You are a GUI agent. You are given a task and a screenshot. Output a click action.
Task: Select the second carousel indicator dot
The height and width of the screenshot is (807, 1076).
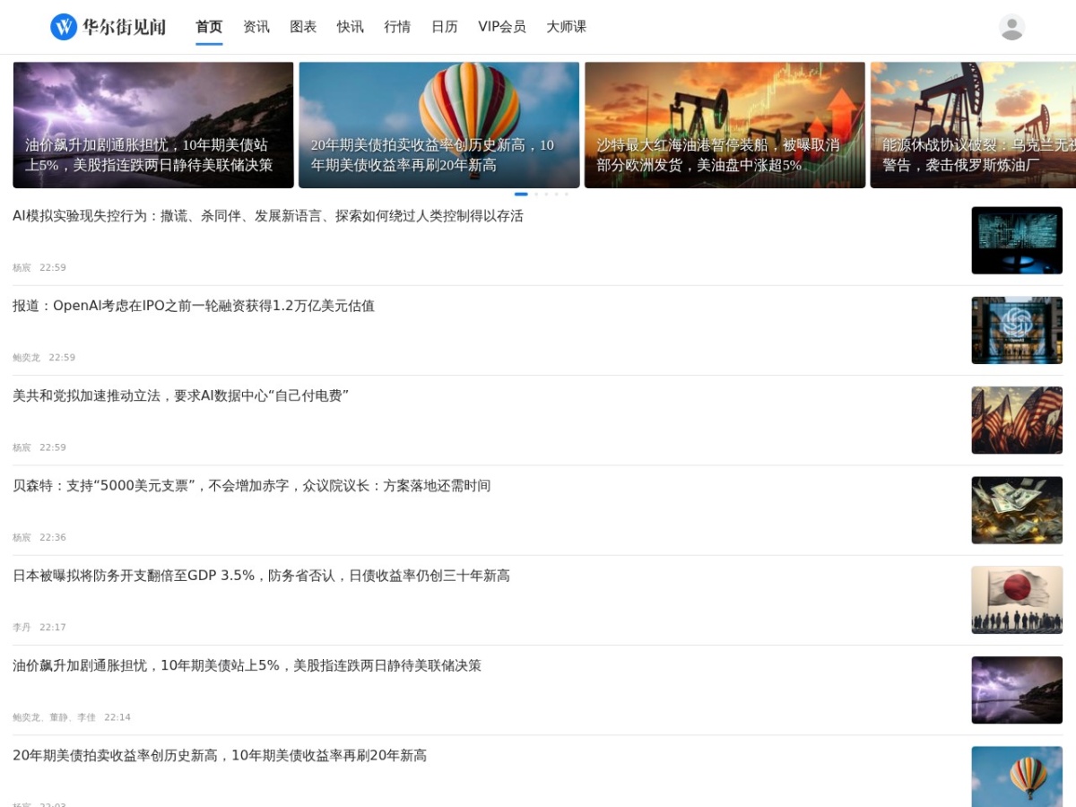[x=536, y=194]
